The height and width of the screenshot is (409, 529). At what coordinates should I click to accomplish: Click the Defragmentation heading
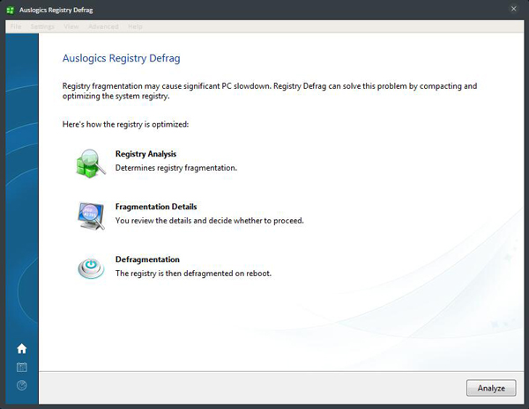[x=147, y=259]
